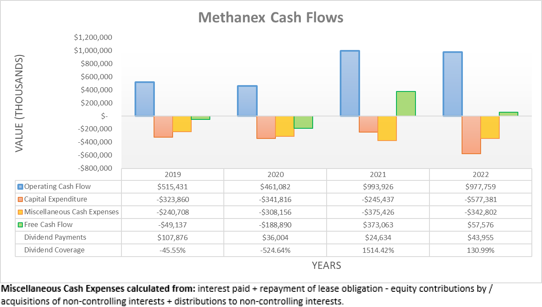Click the -$800,000 axis tick label
The width and height of the screenshot is (542, 307).
(x=94, y=168)
